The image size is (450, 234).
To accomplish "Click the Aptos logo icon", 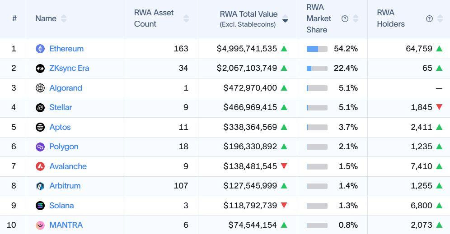I will click(40, 127).
